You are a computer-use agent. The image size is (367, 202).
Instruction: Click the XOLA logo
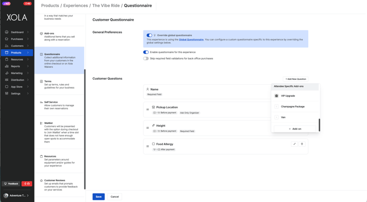click(x=17, y=17)
